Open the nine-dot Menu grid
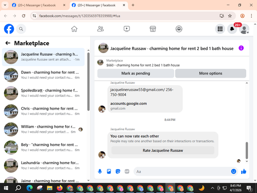The image size is (257, 193). pyautogui.click(x=220, y=29)
